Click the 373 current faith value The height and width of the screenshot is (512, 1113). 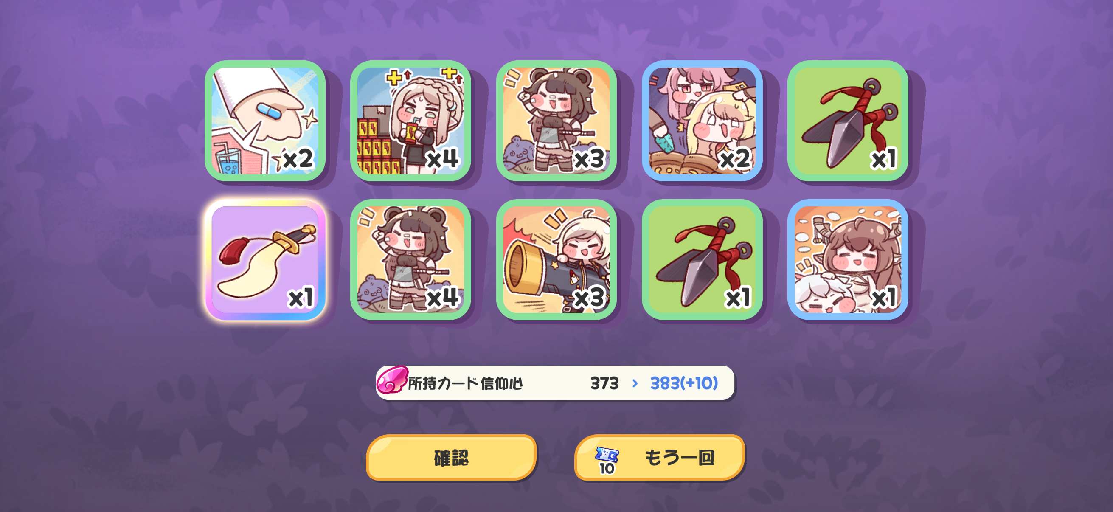pos(604,383)
